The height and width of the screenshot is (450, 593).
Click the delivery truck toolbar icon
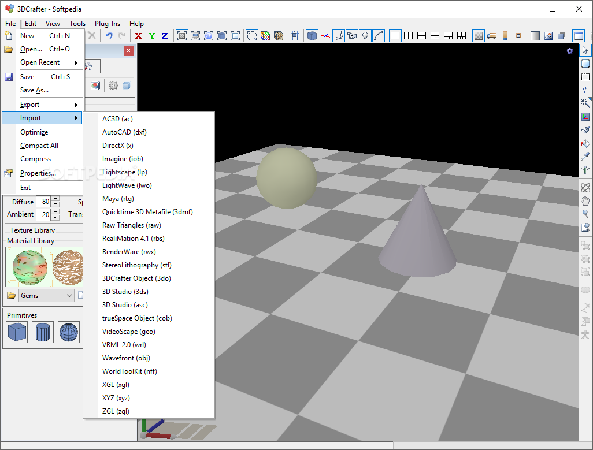pos(492,35)
